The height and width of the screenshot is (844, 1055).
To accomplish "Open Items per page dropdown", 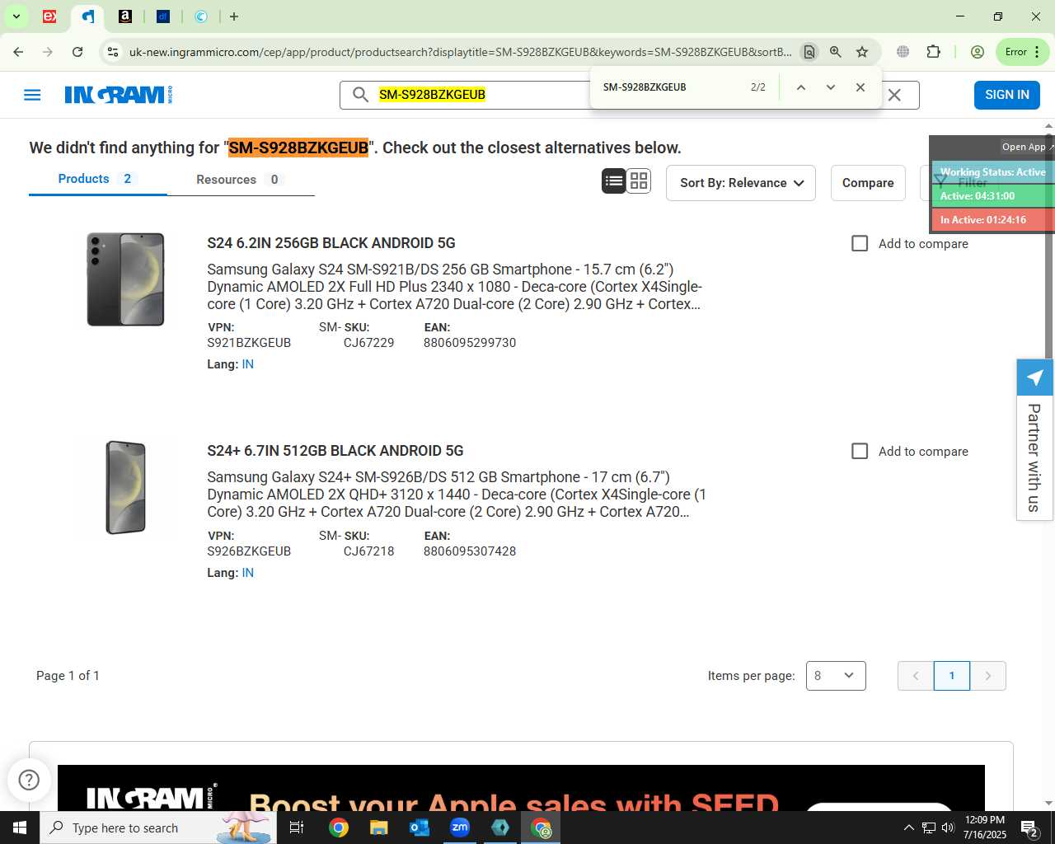I will tap(836, 676).
